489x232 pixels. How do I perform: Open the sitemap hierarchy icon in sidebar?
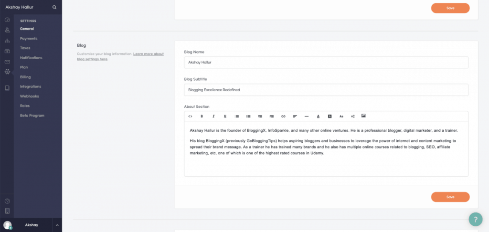coord(7,41)
